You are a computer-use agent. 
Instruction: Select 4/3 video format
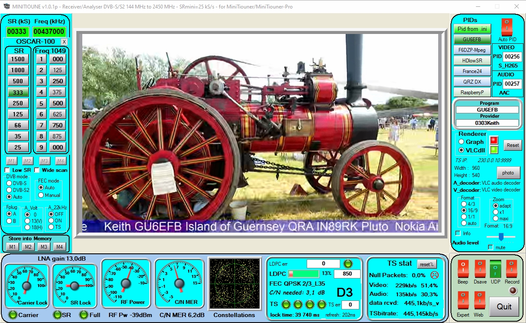coord(464,205)
